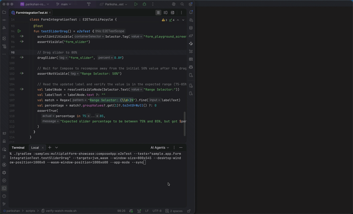Close the Local terminal tab
Image resolution: width=353 pixels, height=214 pixels.
[43, 148]
